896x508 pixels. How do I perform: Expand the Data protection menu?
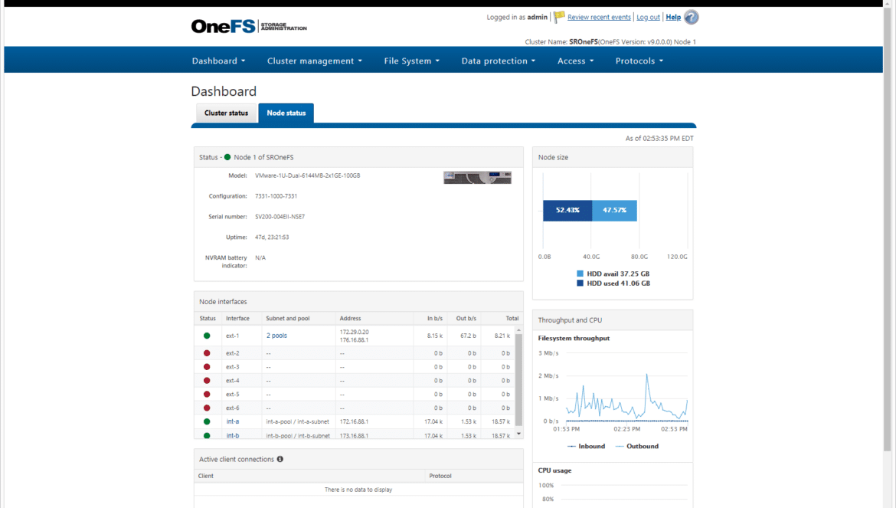point(499,61)
